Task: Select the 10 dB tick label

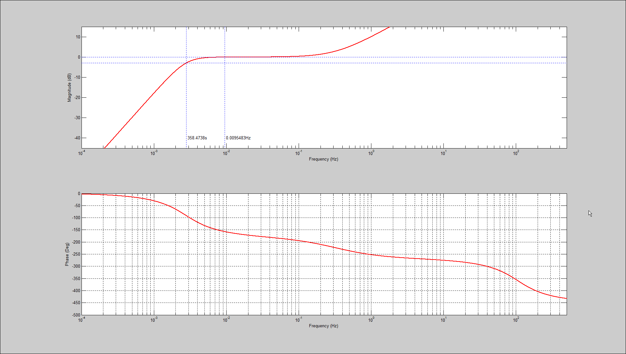Action: 78,37
